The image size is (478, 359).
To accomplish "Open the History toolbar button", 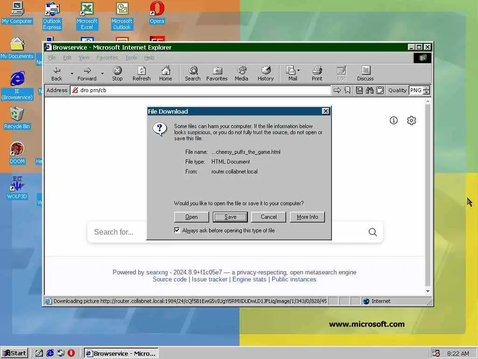I will (x=266, y=73).
